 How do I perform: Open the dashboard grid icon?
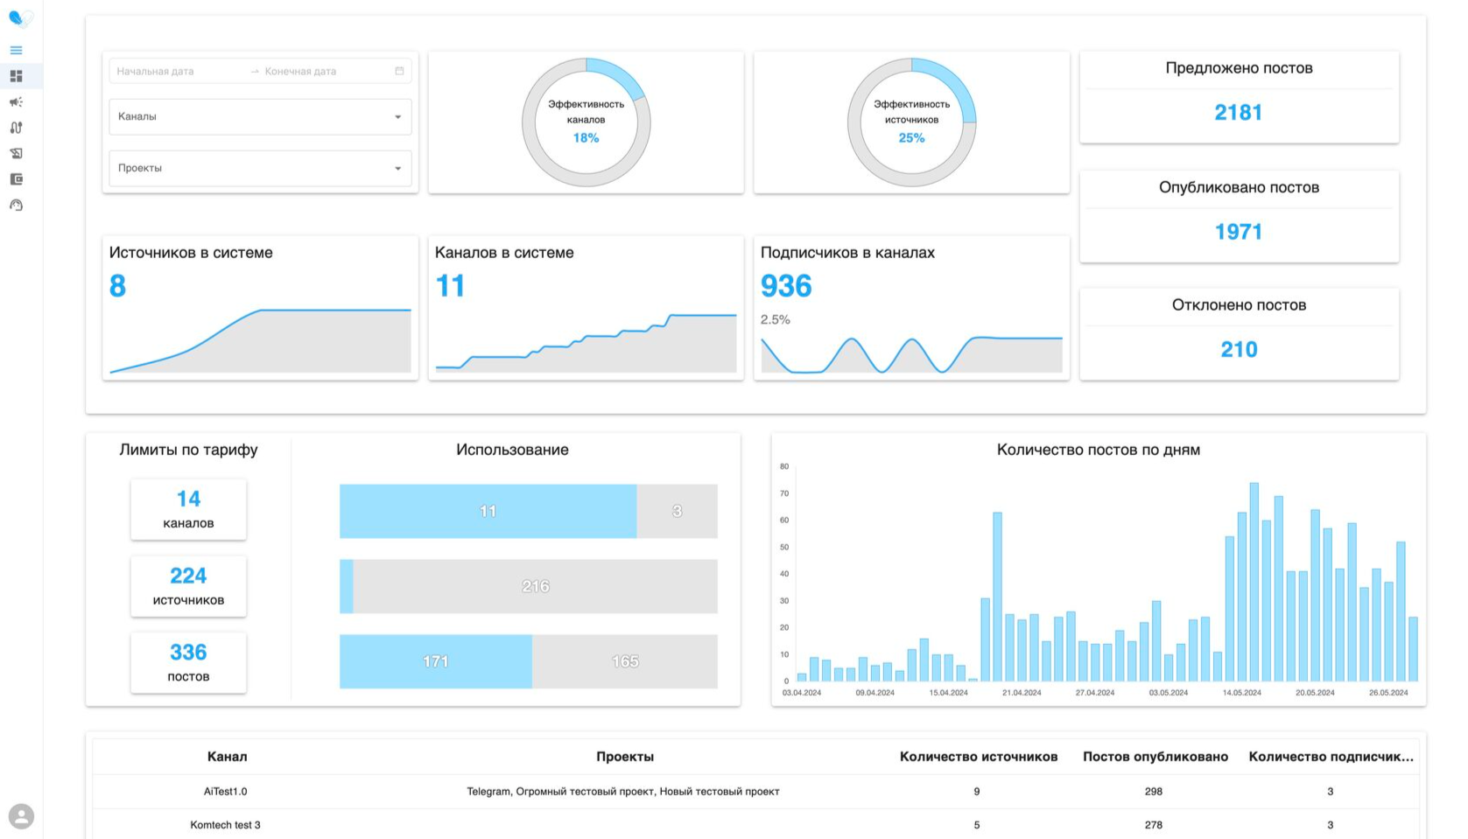point(16,76)
